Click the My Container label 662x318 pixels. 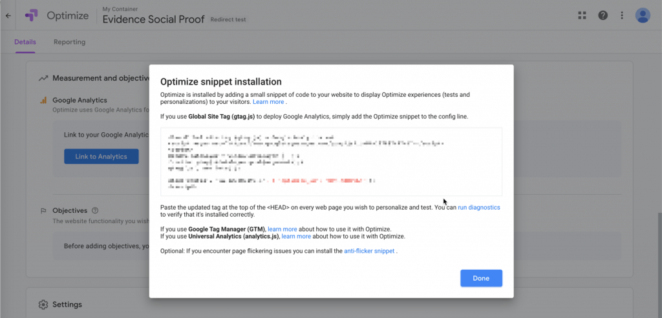120,9
